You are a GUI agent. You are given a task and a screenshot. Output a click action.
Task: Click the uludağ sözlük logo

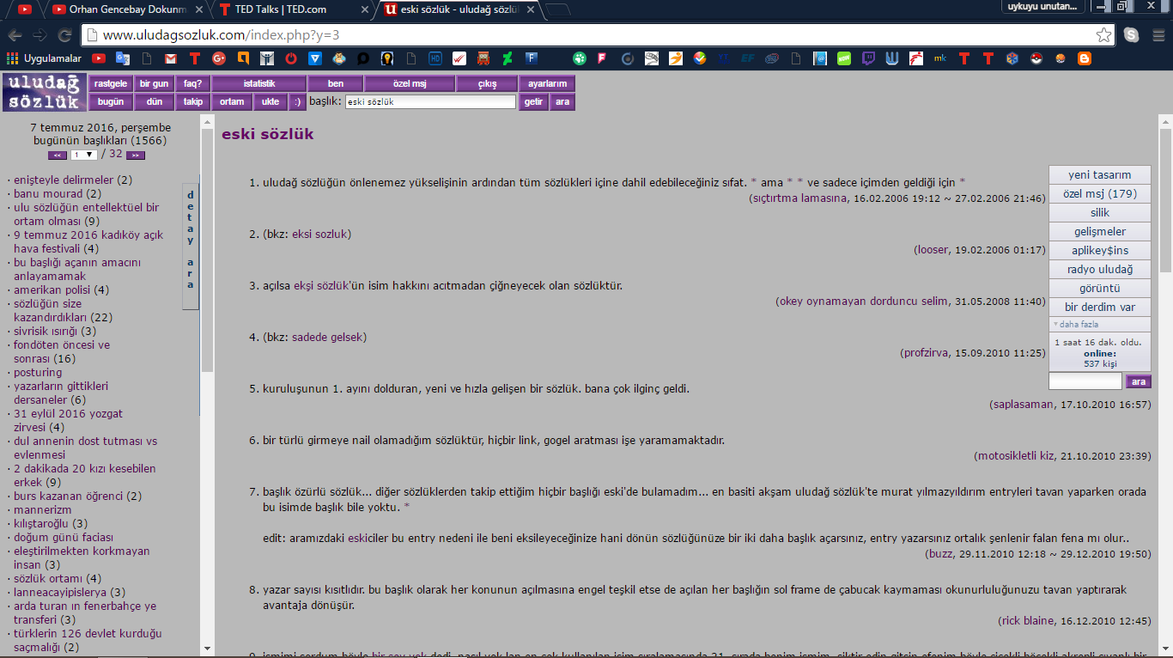pos(44,93)
